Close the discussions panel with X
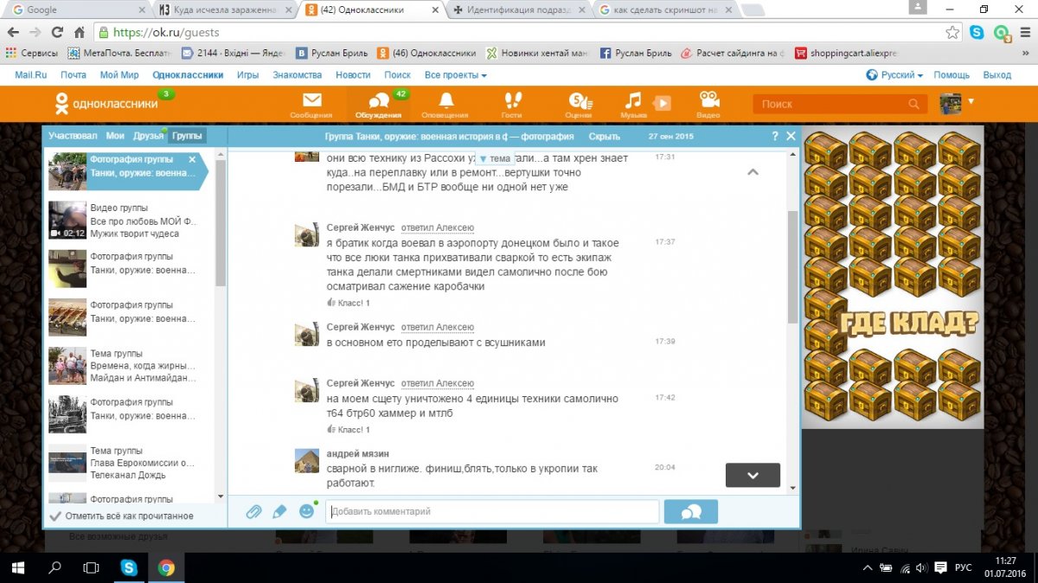The height and width of the screenshot is (583, 1038). point(791,137)
